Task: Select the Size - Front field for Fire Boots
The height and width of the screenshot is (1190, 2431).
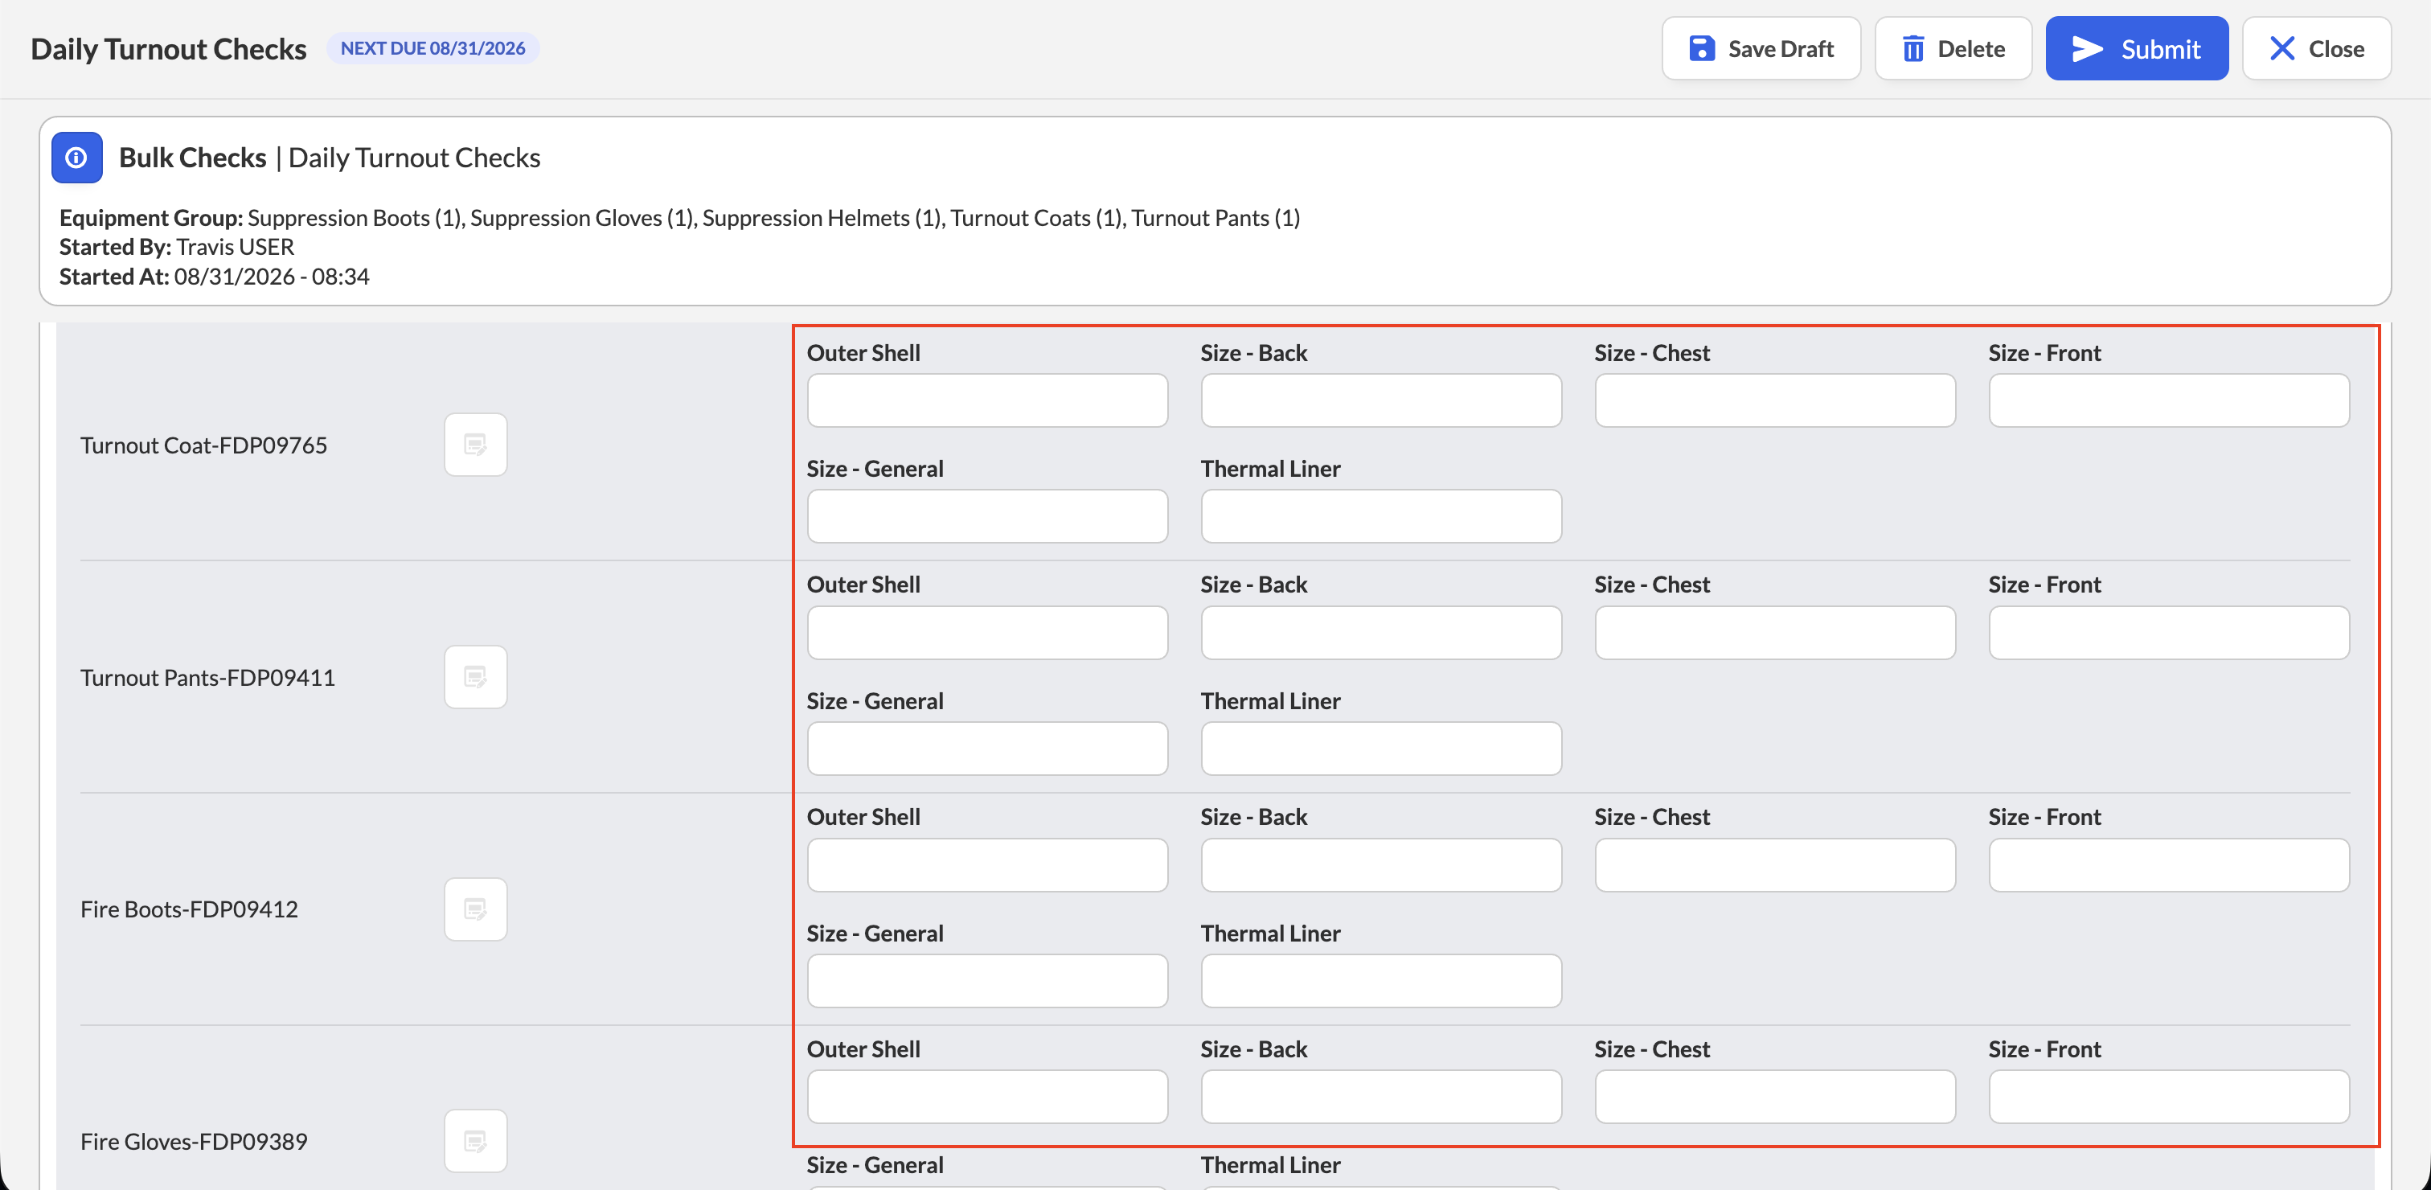Action: pyautogui.click(x=2170, y=864)
